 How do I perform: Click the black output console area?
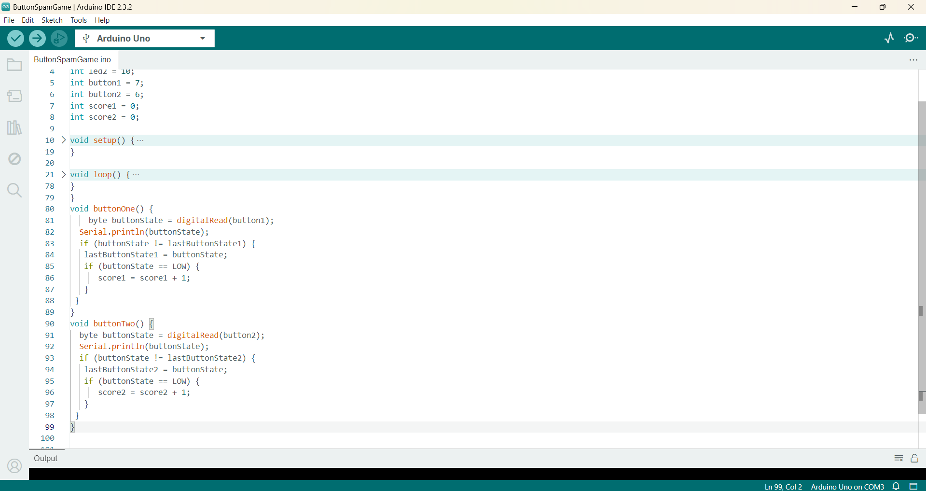pyautogui.click(x=477, y=474)
